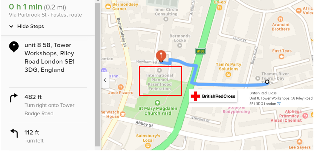The height and width of the screenshot is (151, 314).
Task: Select the Co-op shopping cart icon
Action: click(x=220, y=8)
